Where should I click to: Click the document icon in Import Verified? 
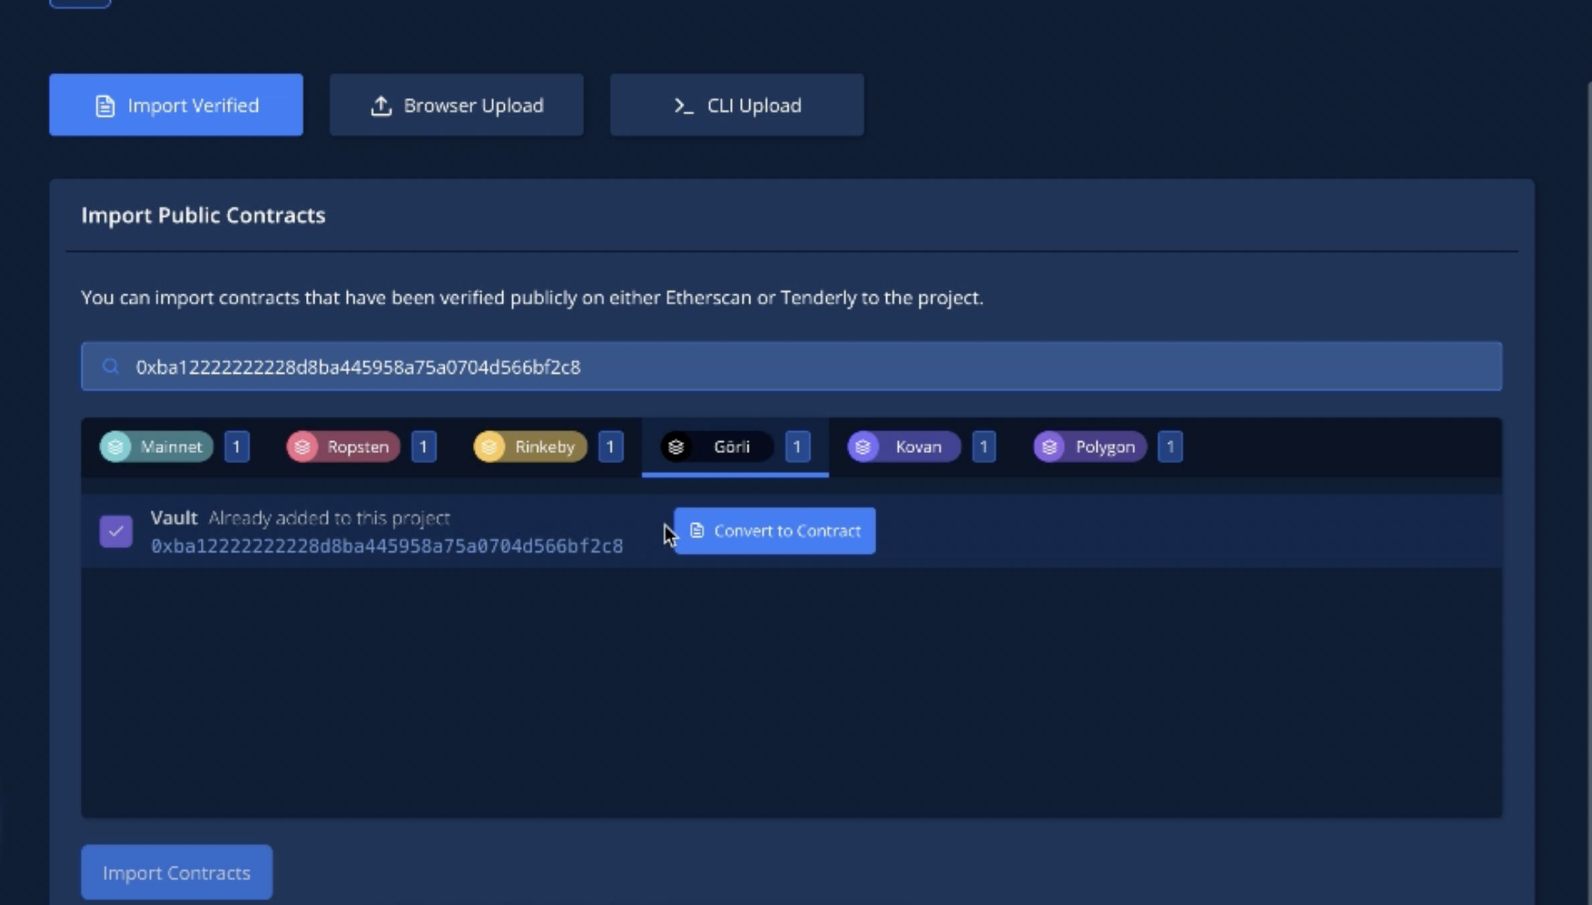[x=105, y=105]
